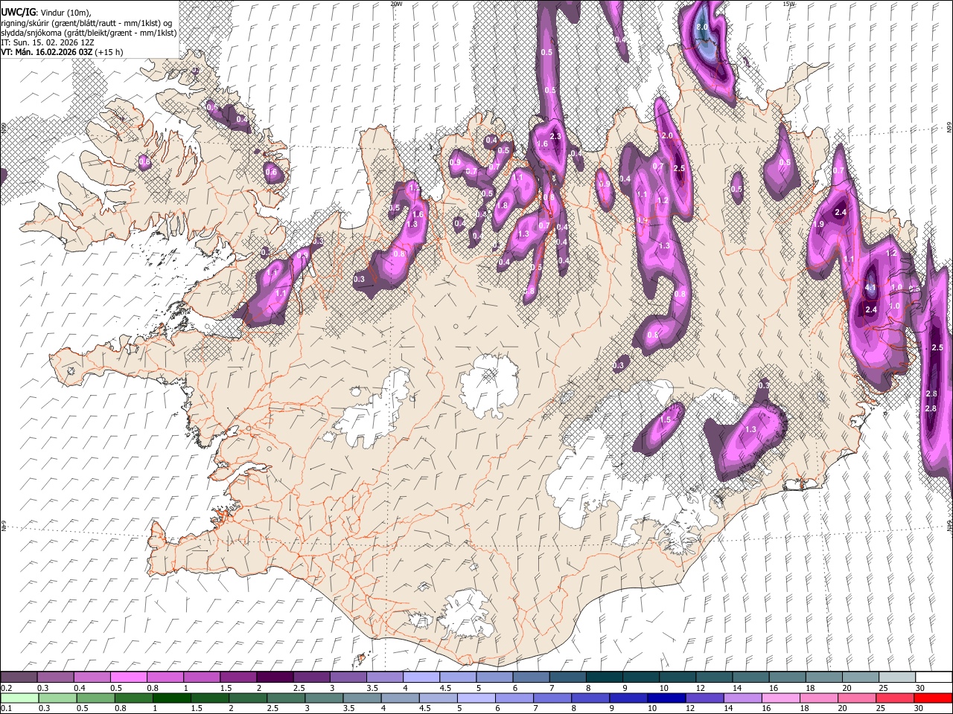Screen dimensions: 953x714
Task: Pick the darkest purple 2–2.5 snow swatch
Action: [x=275, y=678]
